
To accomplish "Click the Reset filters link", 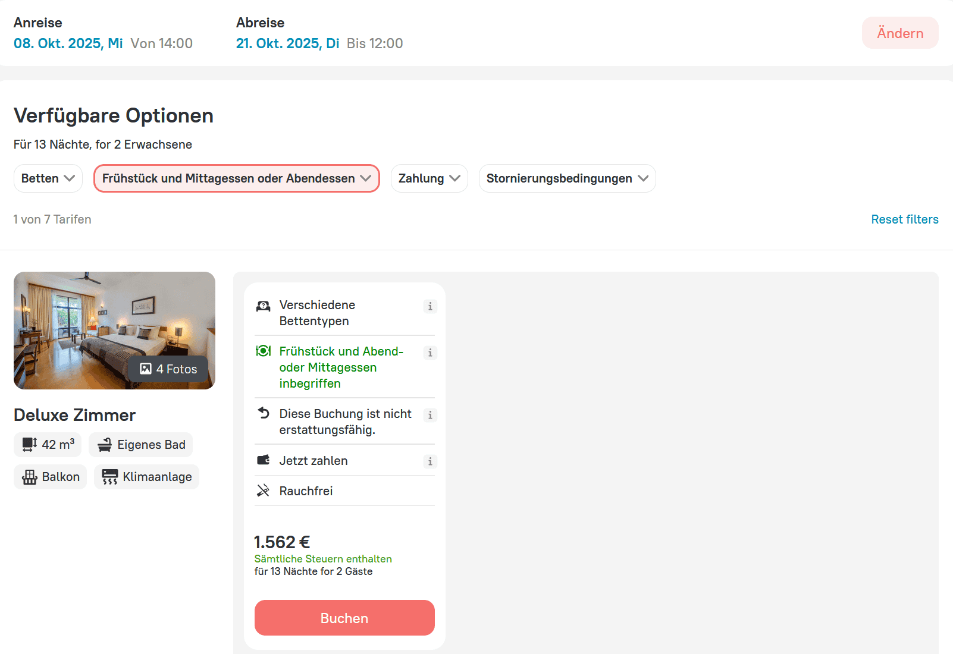I will pos(904,219).
